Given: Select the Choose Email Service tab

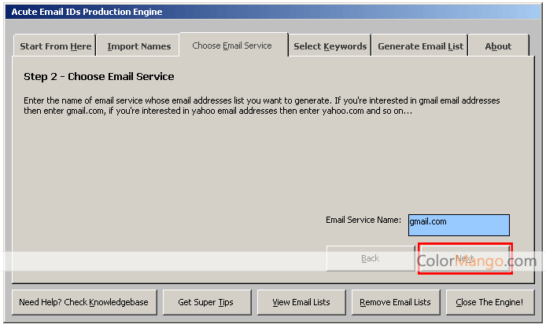Looking at the screenshot, I should pyautogui.click(x=232, y=46).
